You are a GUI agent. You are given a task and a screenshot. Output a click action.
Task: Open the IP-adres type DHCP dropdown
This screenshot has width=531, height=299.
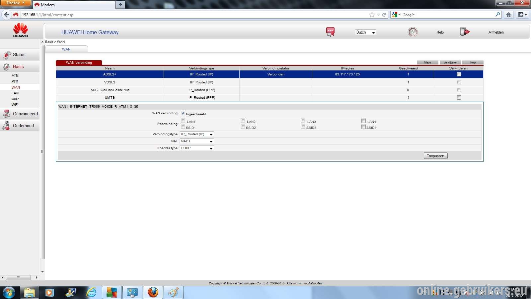point(197,148)
